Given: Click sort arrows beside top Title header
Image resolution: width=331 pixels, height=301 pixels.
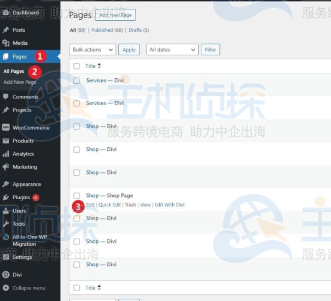Looking at the screenshot, I should [99, 66].
